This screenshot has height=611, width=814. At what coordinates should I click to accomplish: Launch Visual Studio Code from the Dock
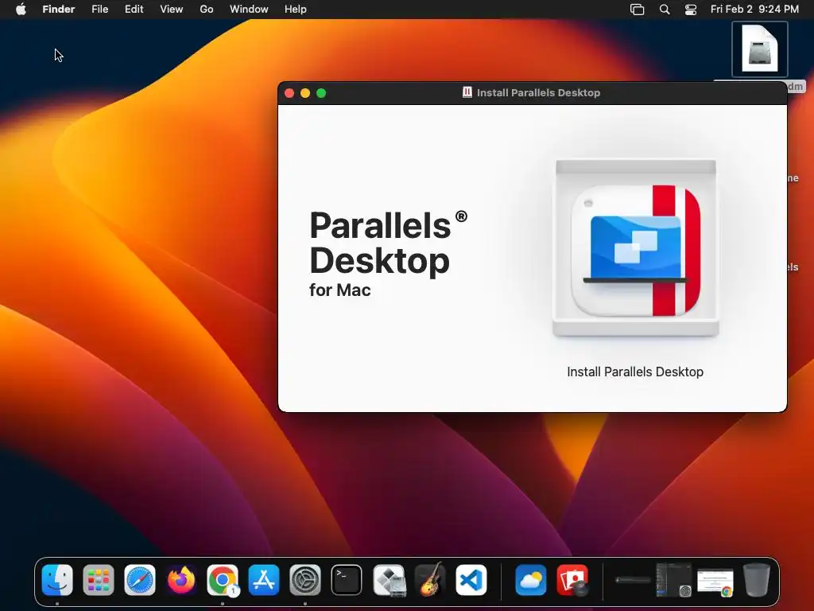pos(471,580)
